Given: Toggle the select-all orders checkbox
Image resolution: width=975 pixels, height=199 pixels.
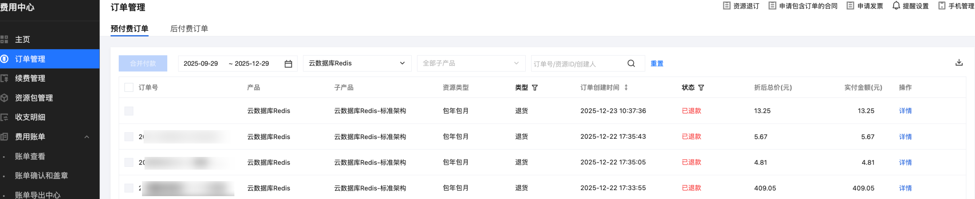Looking at the screenshot, I should (129, 88).
